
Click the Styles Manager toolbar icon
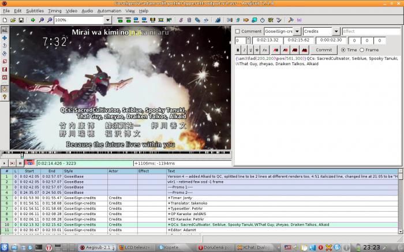coord(181,20)
